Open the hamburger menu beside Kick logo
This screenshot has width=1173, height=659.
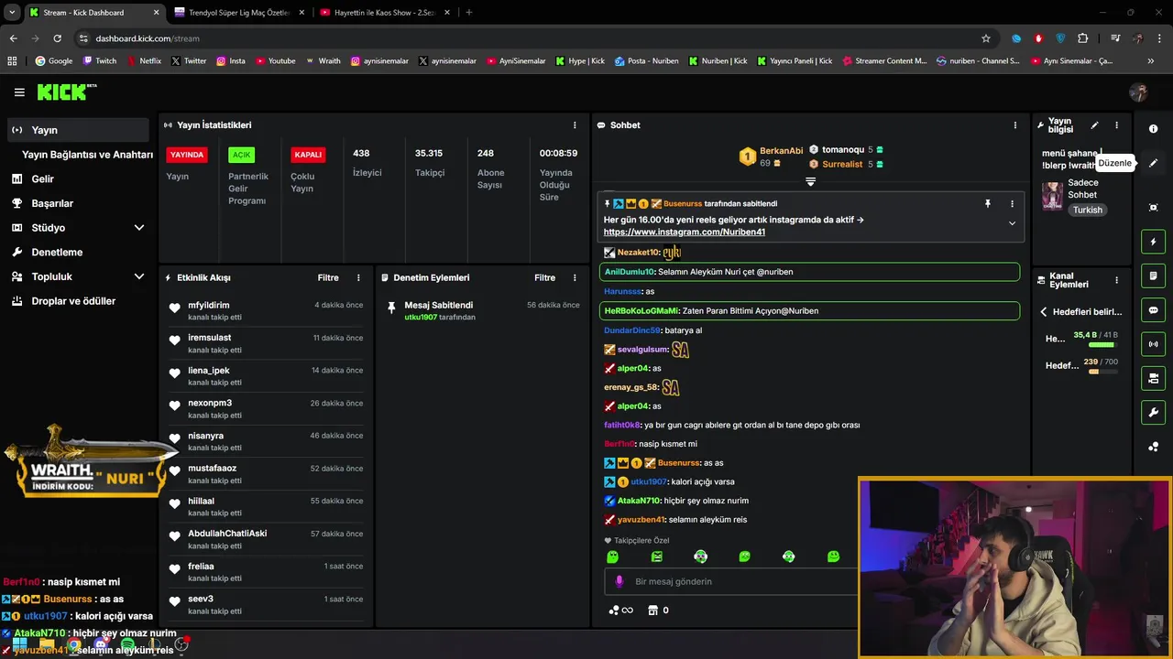click(x=19, y=92)
